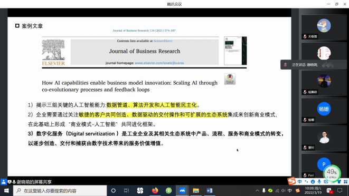This screenshot has width=349, height=196.
Task: Toggle Sogou Chinese/English mode 中 on toolbar
Action: point(299,182)
